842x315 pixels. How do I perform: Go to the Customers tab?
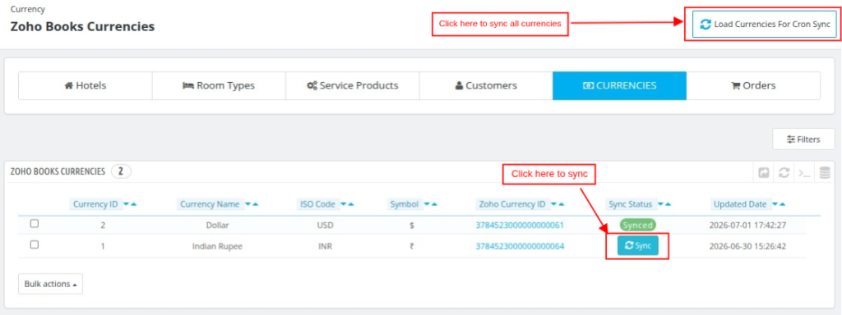[486, 85]
